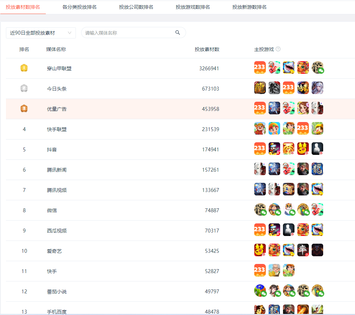The height and width of the screenshot is (315, 355).
Task: Click material count 3266941
Action: tap(209, 68)
